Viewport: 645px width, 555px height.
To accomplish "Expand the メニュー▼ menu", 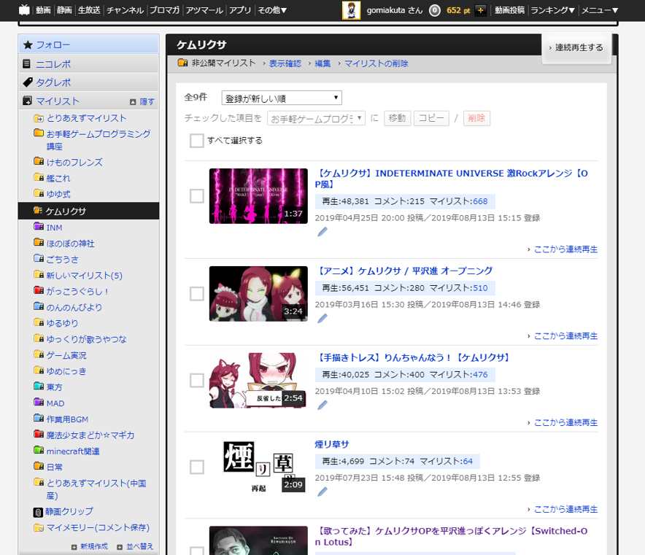I will tap(599, 10).
